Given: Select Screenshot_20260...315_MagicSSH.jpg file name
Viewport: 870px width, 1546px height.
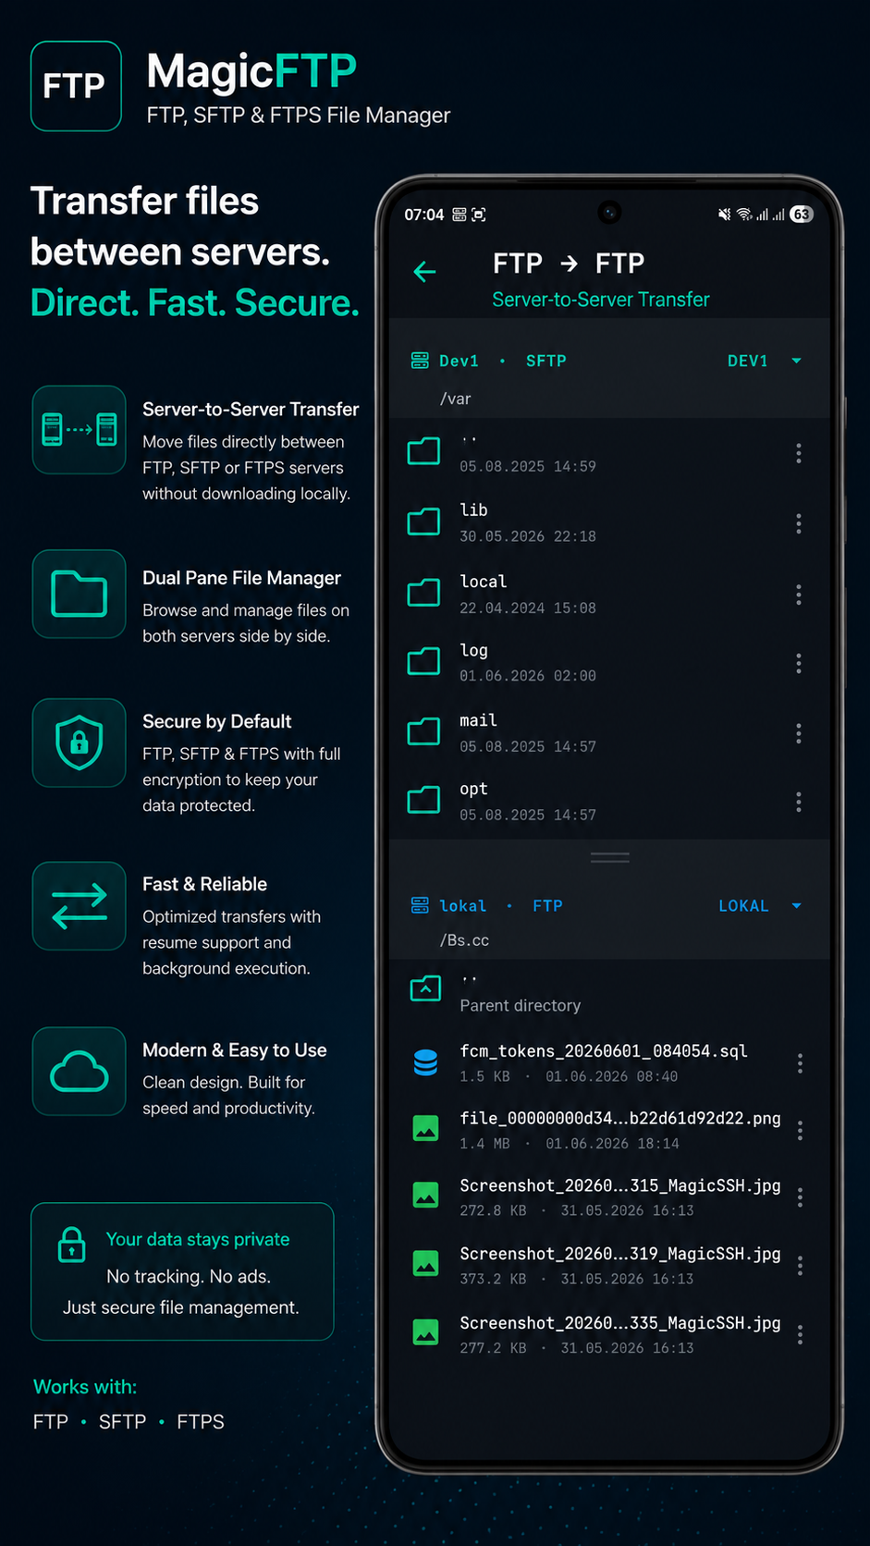Looking at the screenshot, I should coord(620,1185).
